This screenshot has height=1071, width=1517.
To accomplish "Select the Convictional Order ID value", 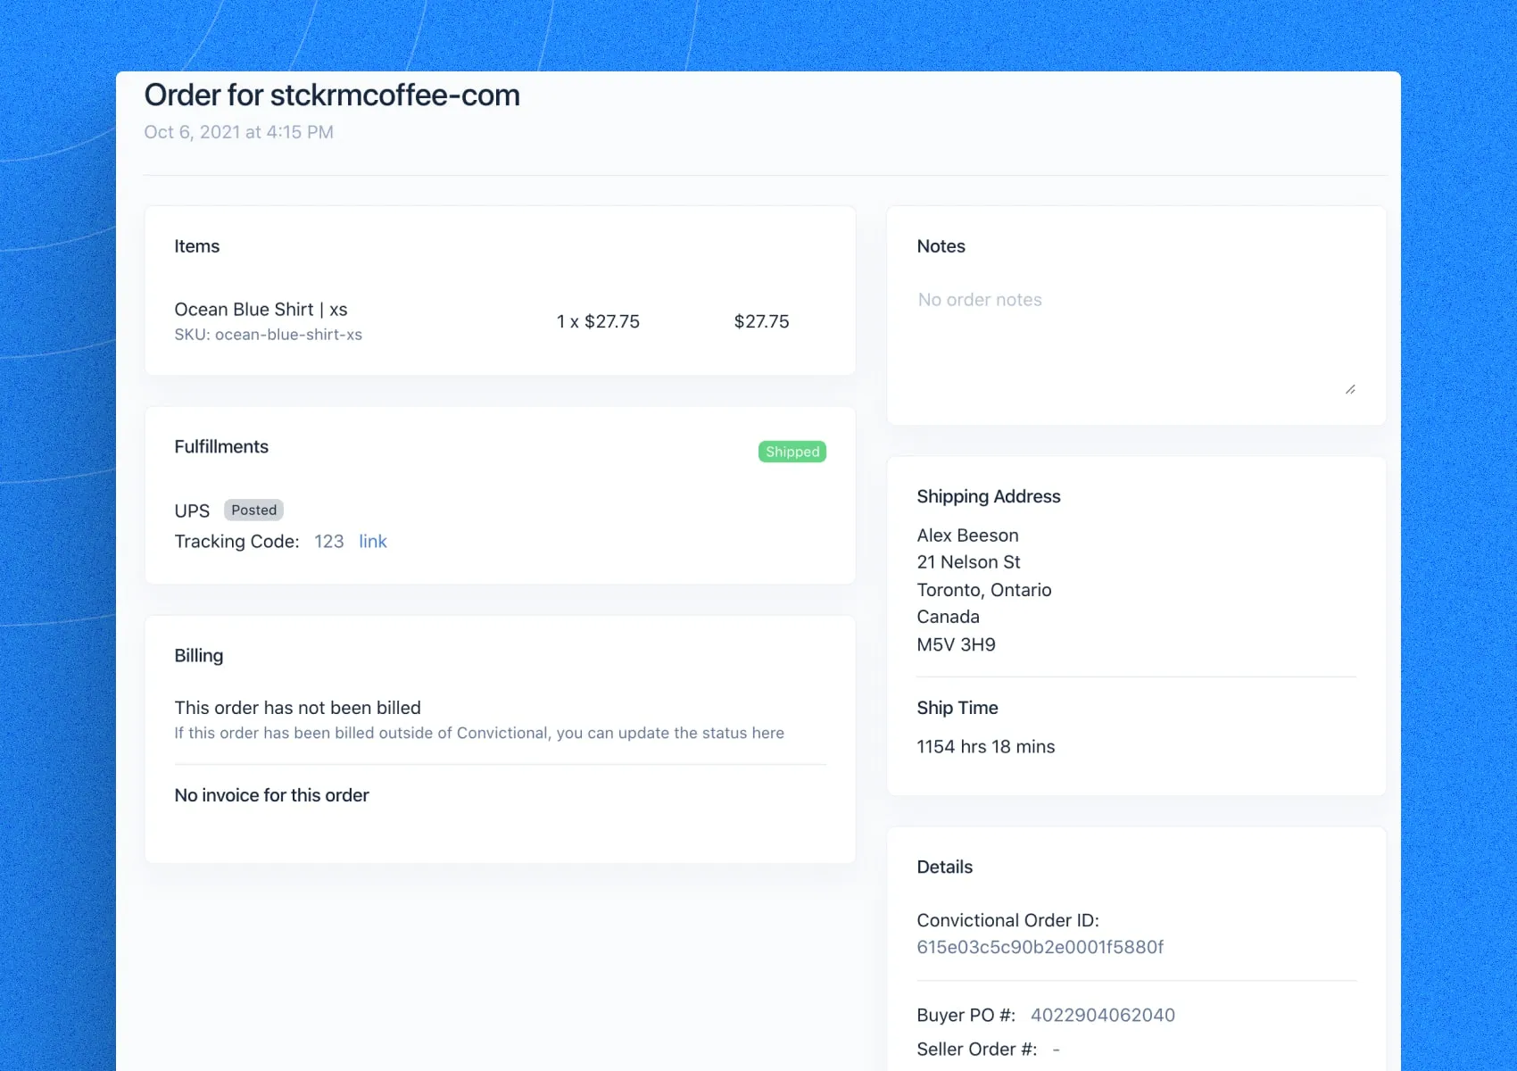I will click(1040, 947).
